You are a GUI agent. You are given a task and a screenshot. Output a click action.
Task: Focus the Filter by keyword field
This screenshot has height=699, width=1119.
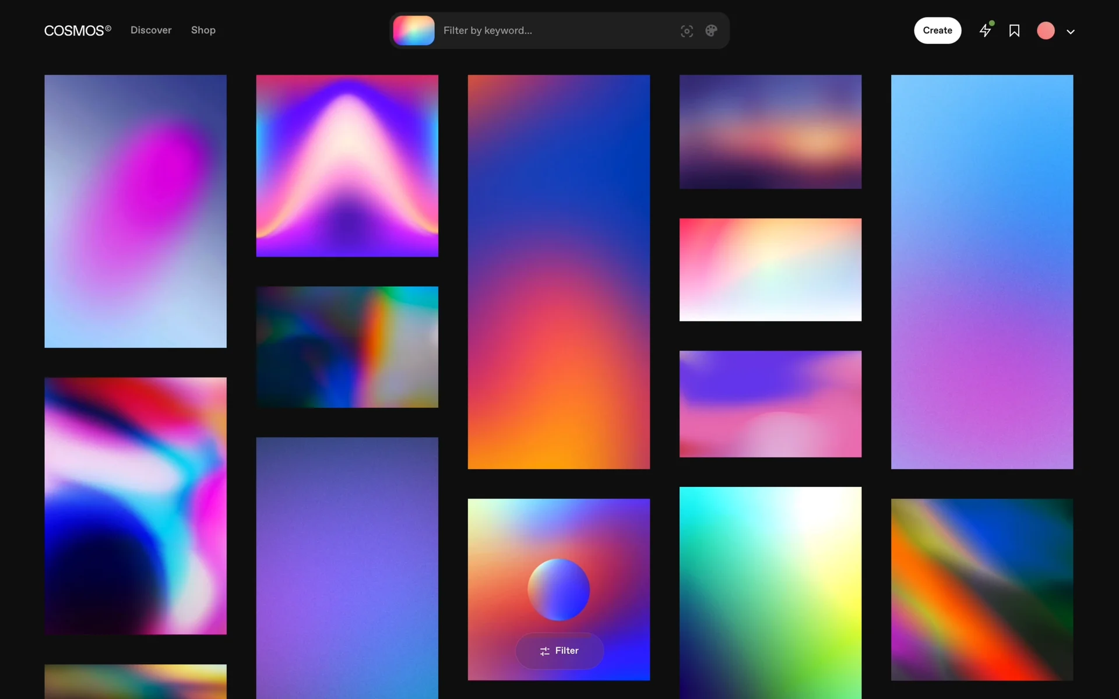point(554,30)
